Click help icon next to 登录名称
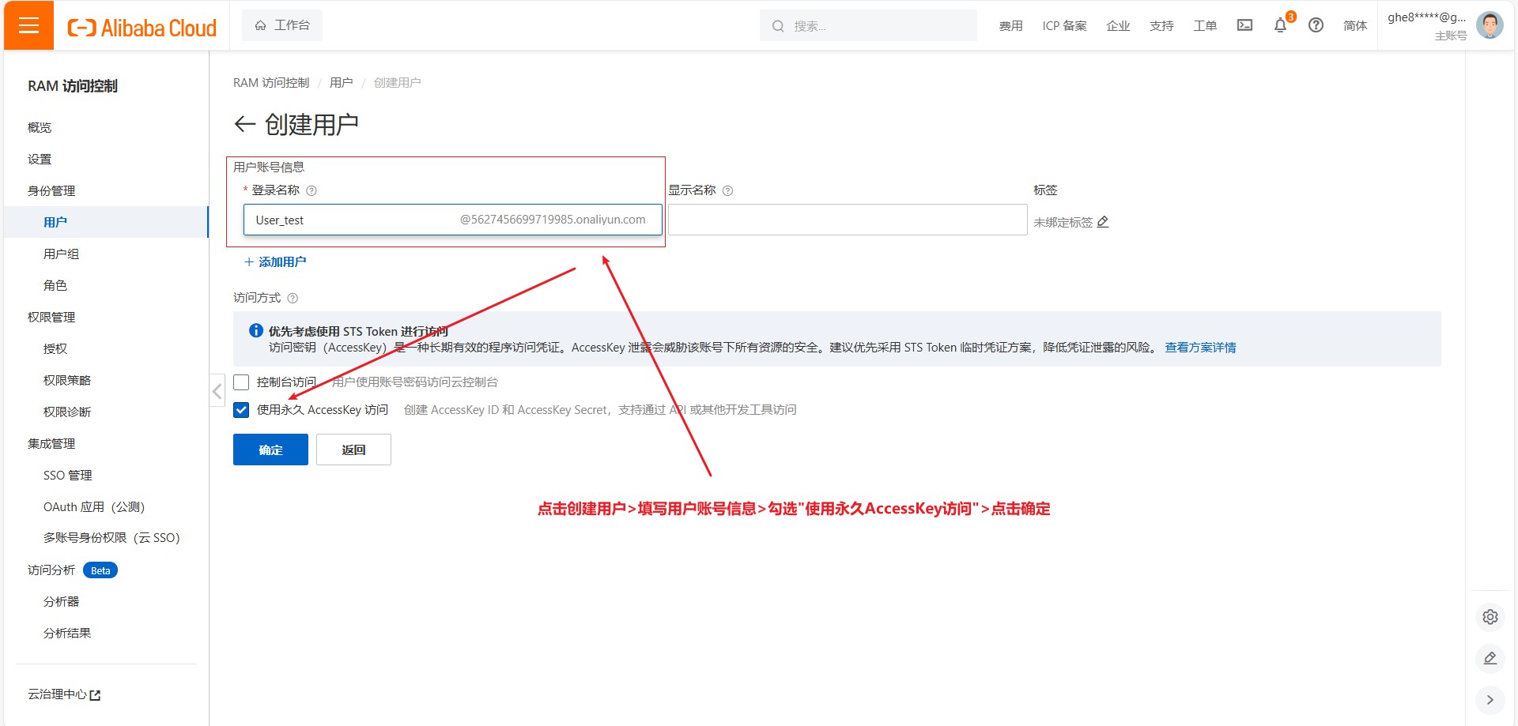 312,190
